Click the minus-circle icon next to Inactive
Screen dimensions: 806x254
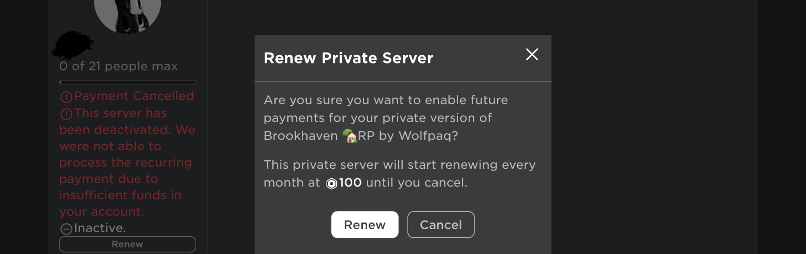66,229
